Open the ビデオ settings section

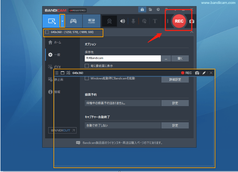54,67
